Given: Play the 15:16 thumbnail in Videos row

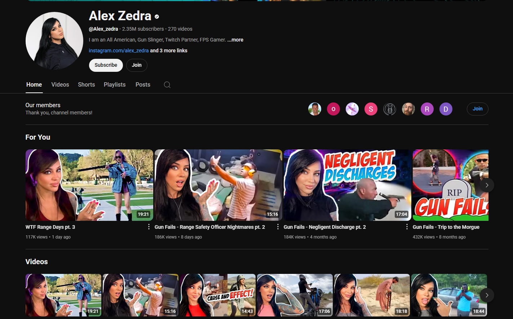Looking at the screenshot, I should 141,295.
